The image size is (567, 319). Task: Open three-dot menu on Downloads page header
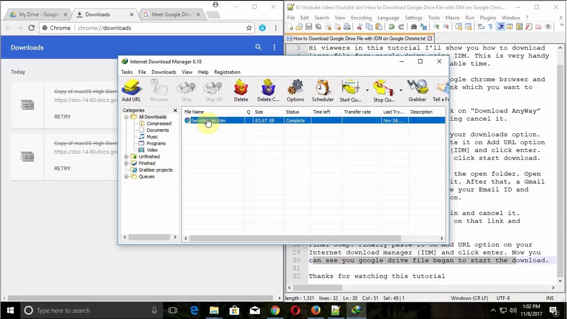pyautogui.click(x=274, y=47)
